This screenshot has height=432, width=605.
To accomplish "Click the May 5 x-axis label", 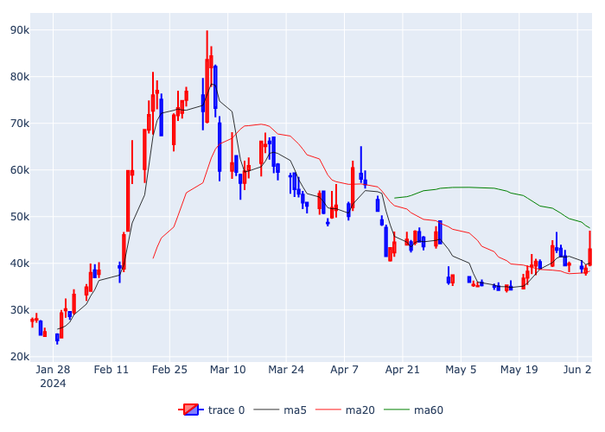I will 461,370.
